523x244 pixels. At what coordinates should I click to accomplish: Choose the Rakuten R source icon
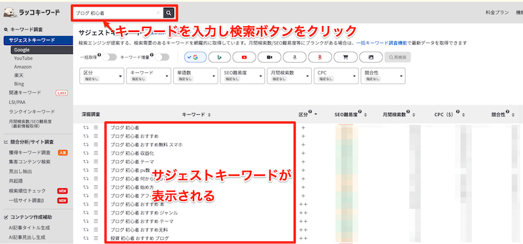coord(320,57)
